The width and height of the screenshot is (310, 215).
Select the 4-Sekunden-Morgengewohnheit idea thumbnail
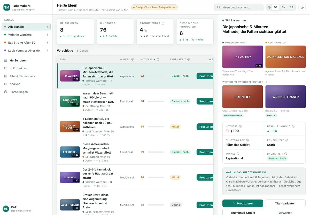point(70,152)
